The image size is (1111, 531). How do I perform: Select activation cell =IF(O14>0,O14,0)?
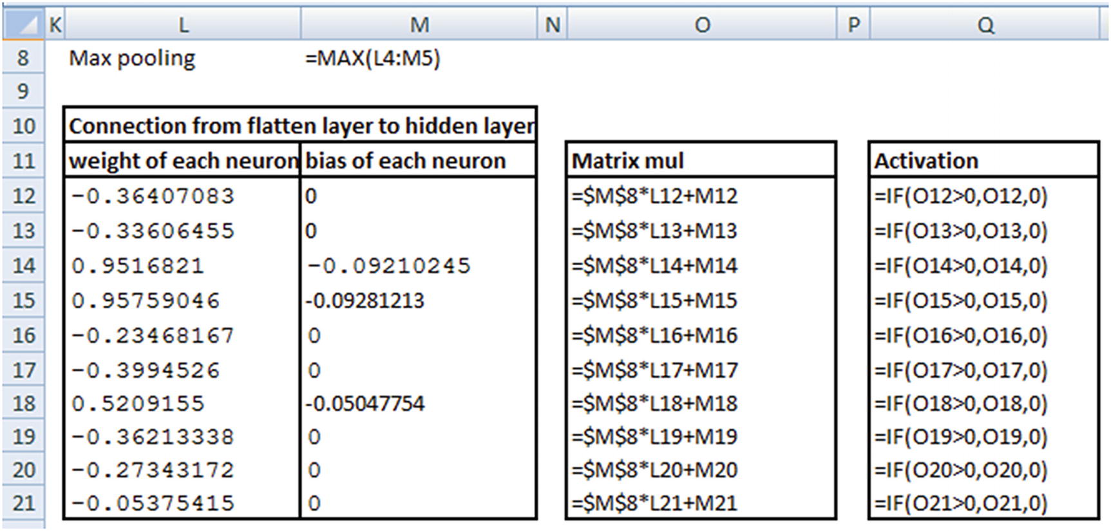point(984,265)
